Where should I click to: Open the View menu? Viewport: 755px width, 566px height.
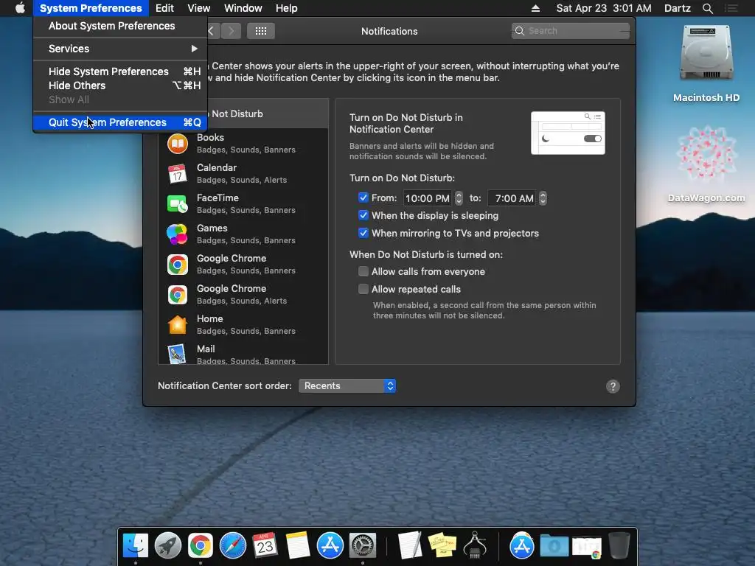coord(199,8)
